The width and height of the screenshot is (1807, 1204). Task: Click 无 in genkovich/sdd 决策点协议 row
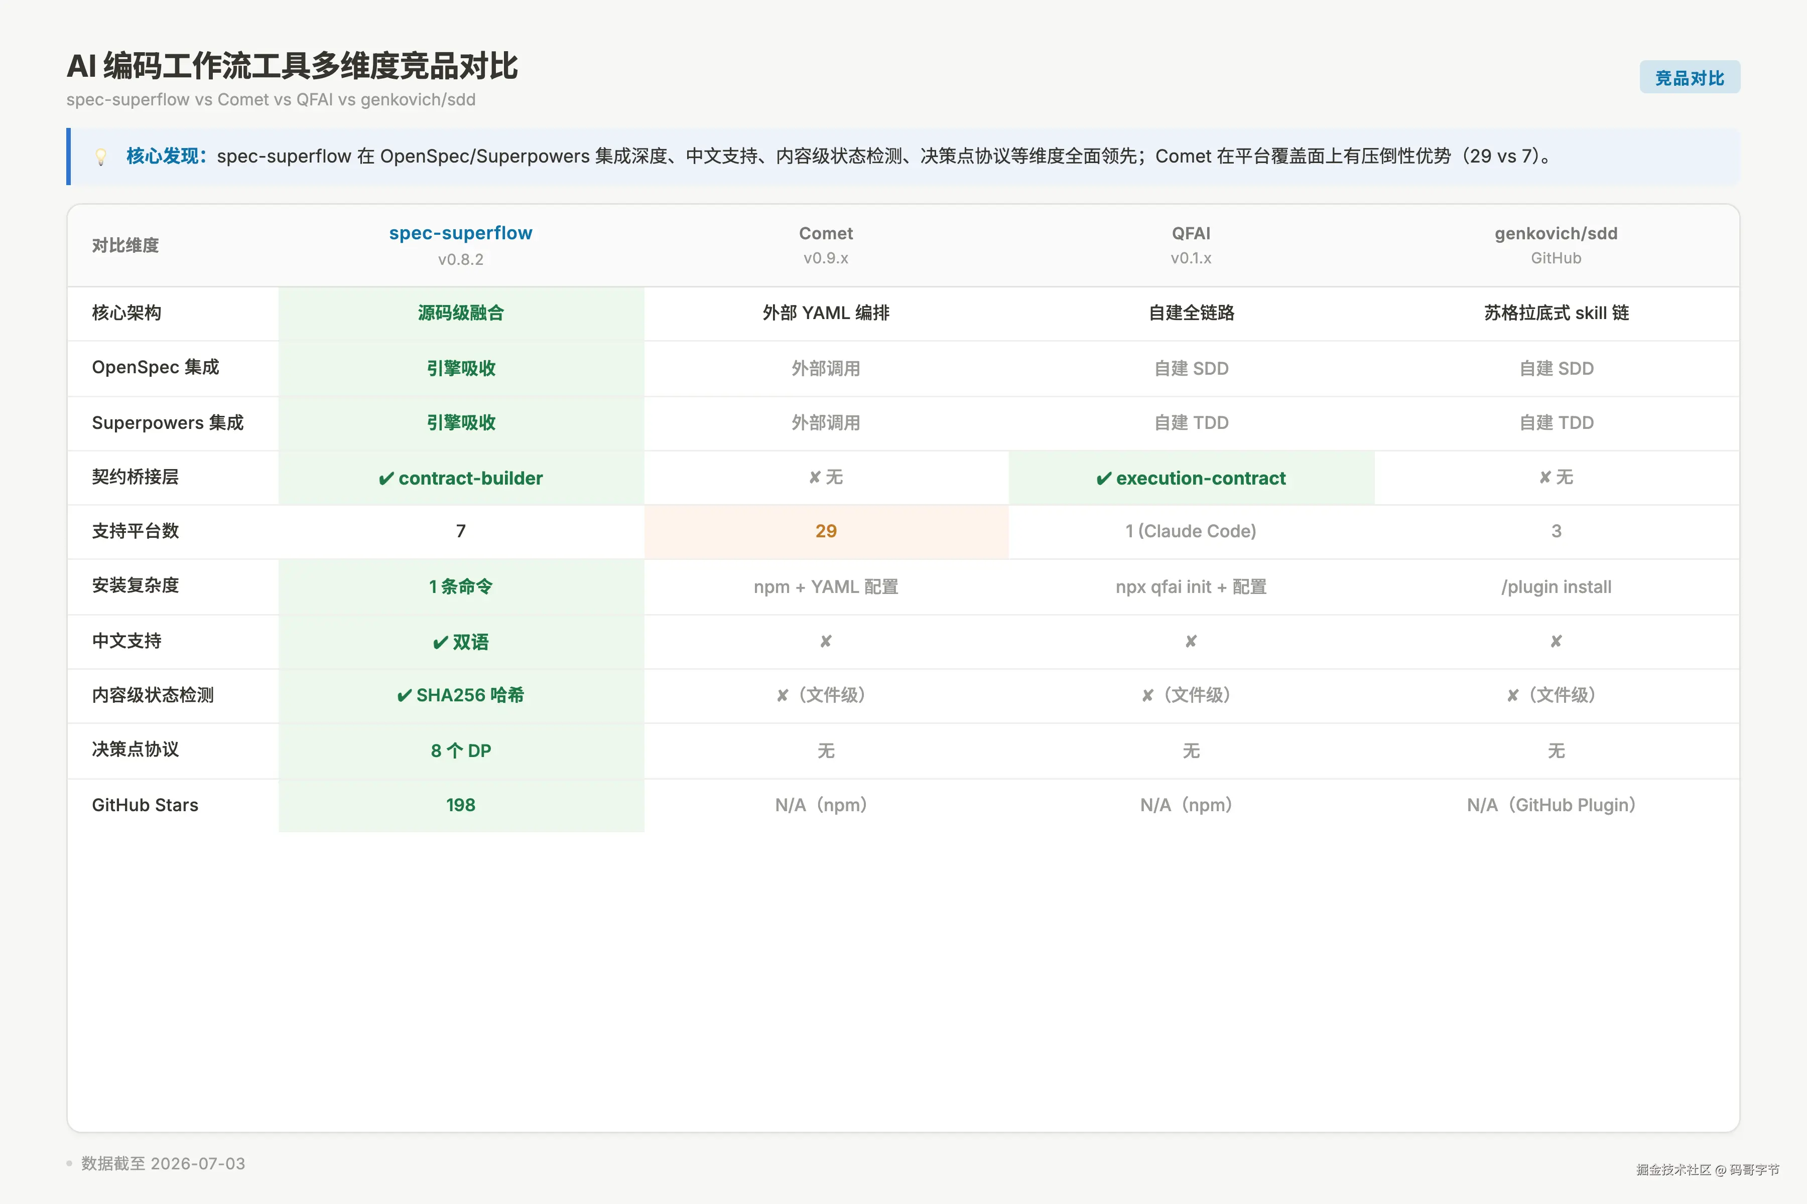click(1556, 751)
